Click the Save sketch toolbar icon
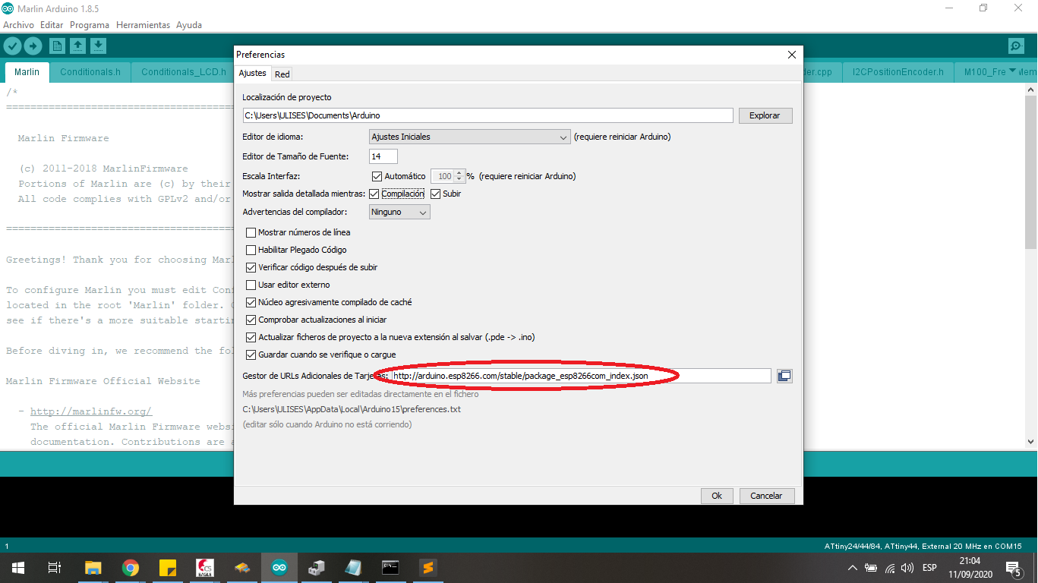The height and width of the screenshot is (583, 1038). pyautogui.click(x=98, y=46)
